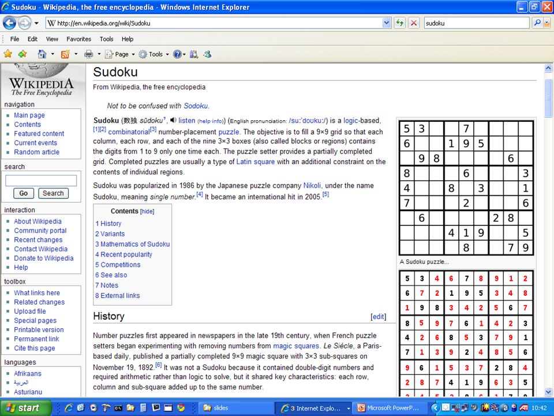
Task: Click the Go button in Wikipedia sidebar
Action: point(23,193)
